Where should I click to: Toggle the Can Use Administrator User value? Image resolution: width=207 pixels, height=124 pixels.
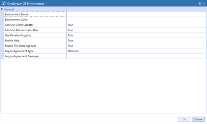137,30
